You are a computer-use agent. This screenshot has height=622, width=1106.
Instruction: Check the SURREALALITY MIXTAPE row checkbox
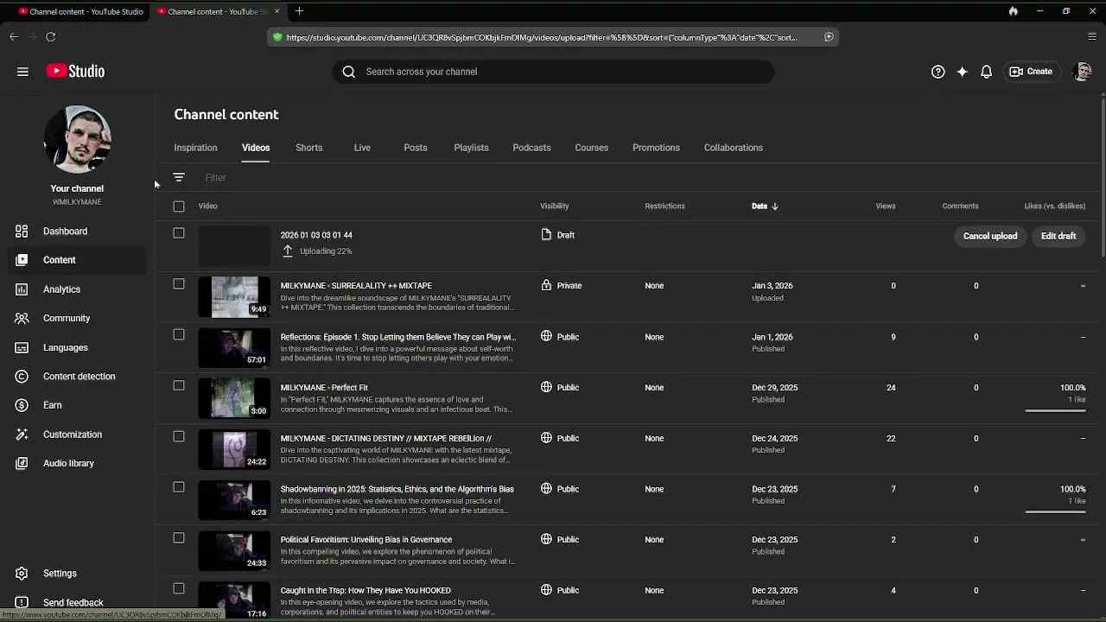[179, 284]
